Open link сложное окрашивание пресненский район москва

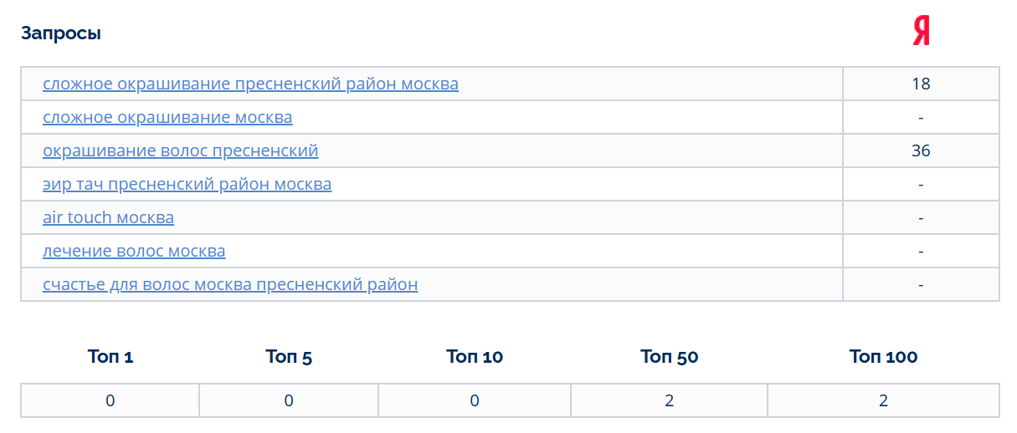click(250, 84)
